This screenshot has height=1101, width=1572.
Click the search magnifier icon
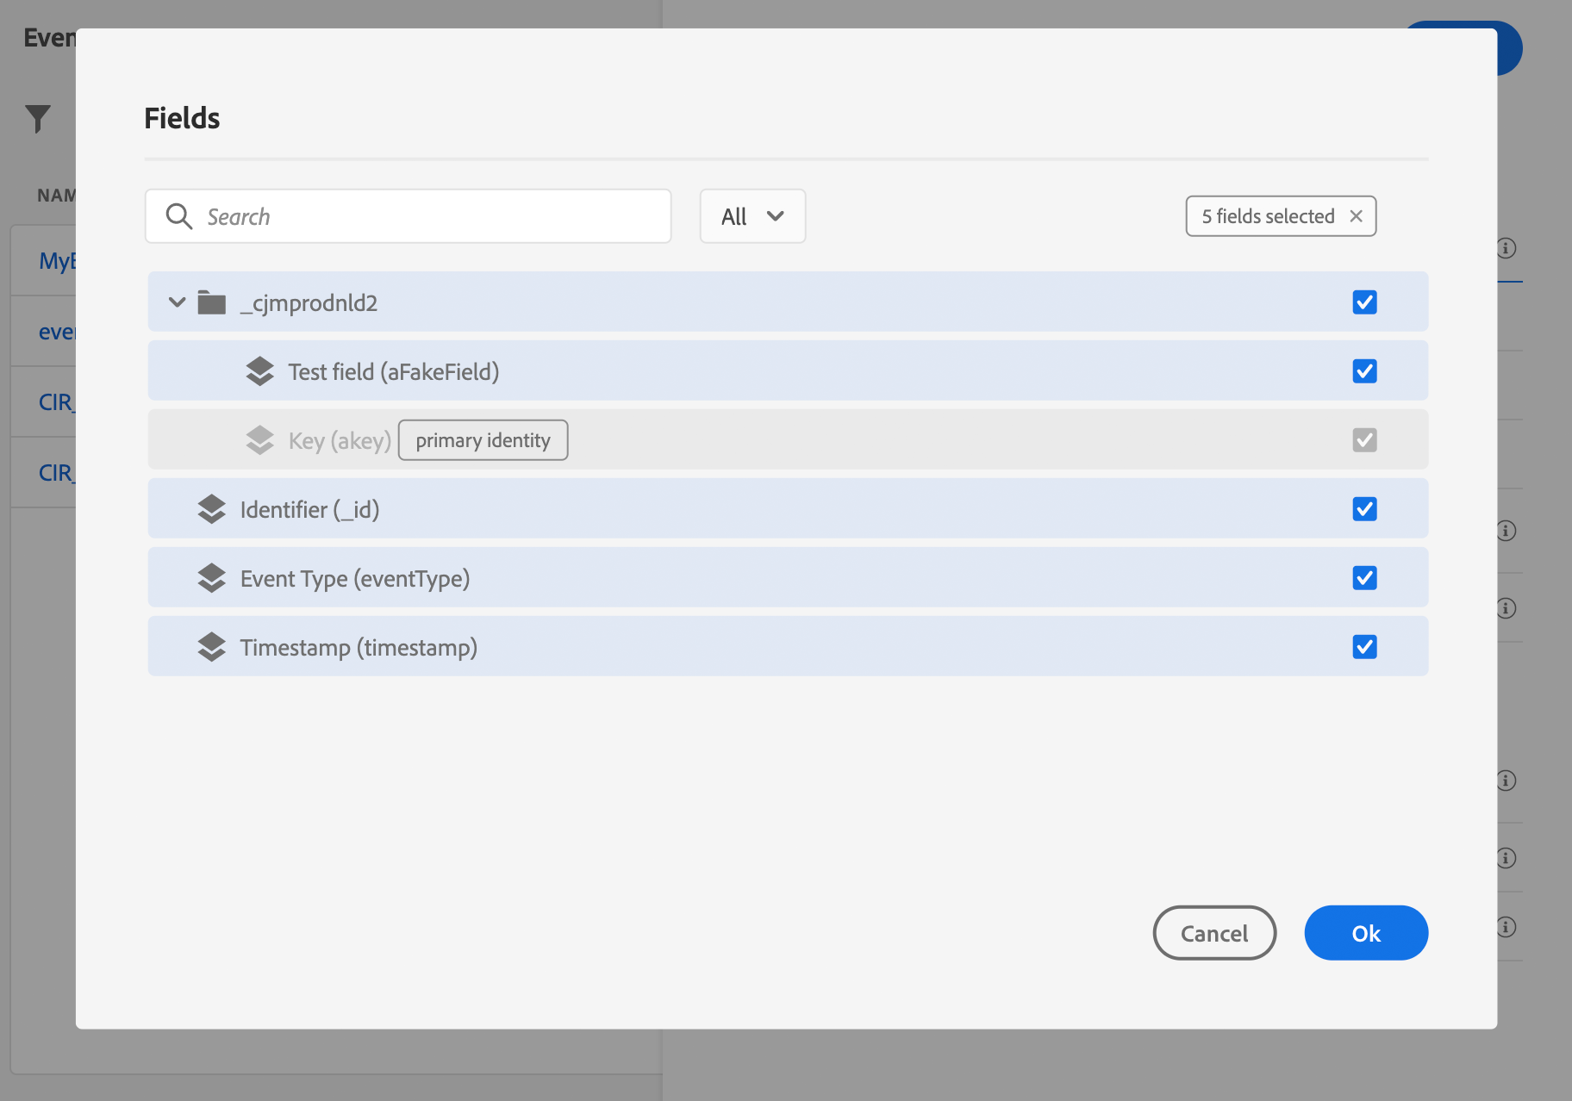tap(179, 216)
